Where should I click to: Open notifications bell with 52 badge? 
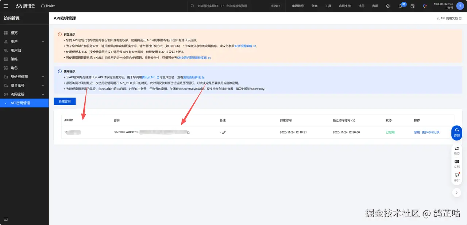[401, 5]
